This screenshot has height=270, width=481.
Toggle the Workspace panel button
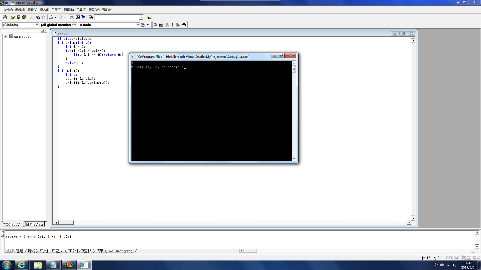[x=72, y=17]
